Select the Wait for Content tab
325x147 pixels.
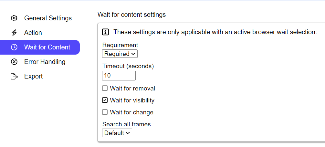[x=47, y=47]
